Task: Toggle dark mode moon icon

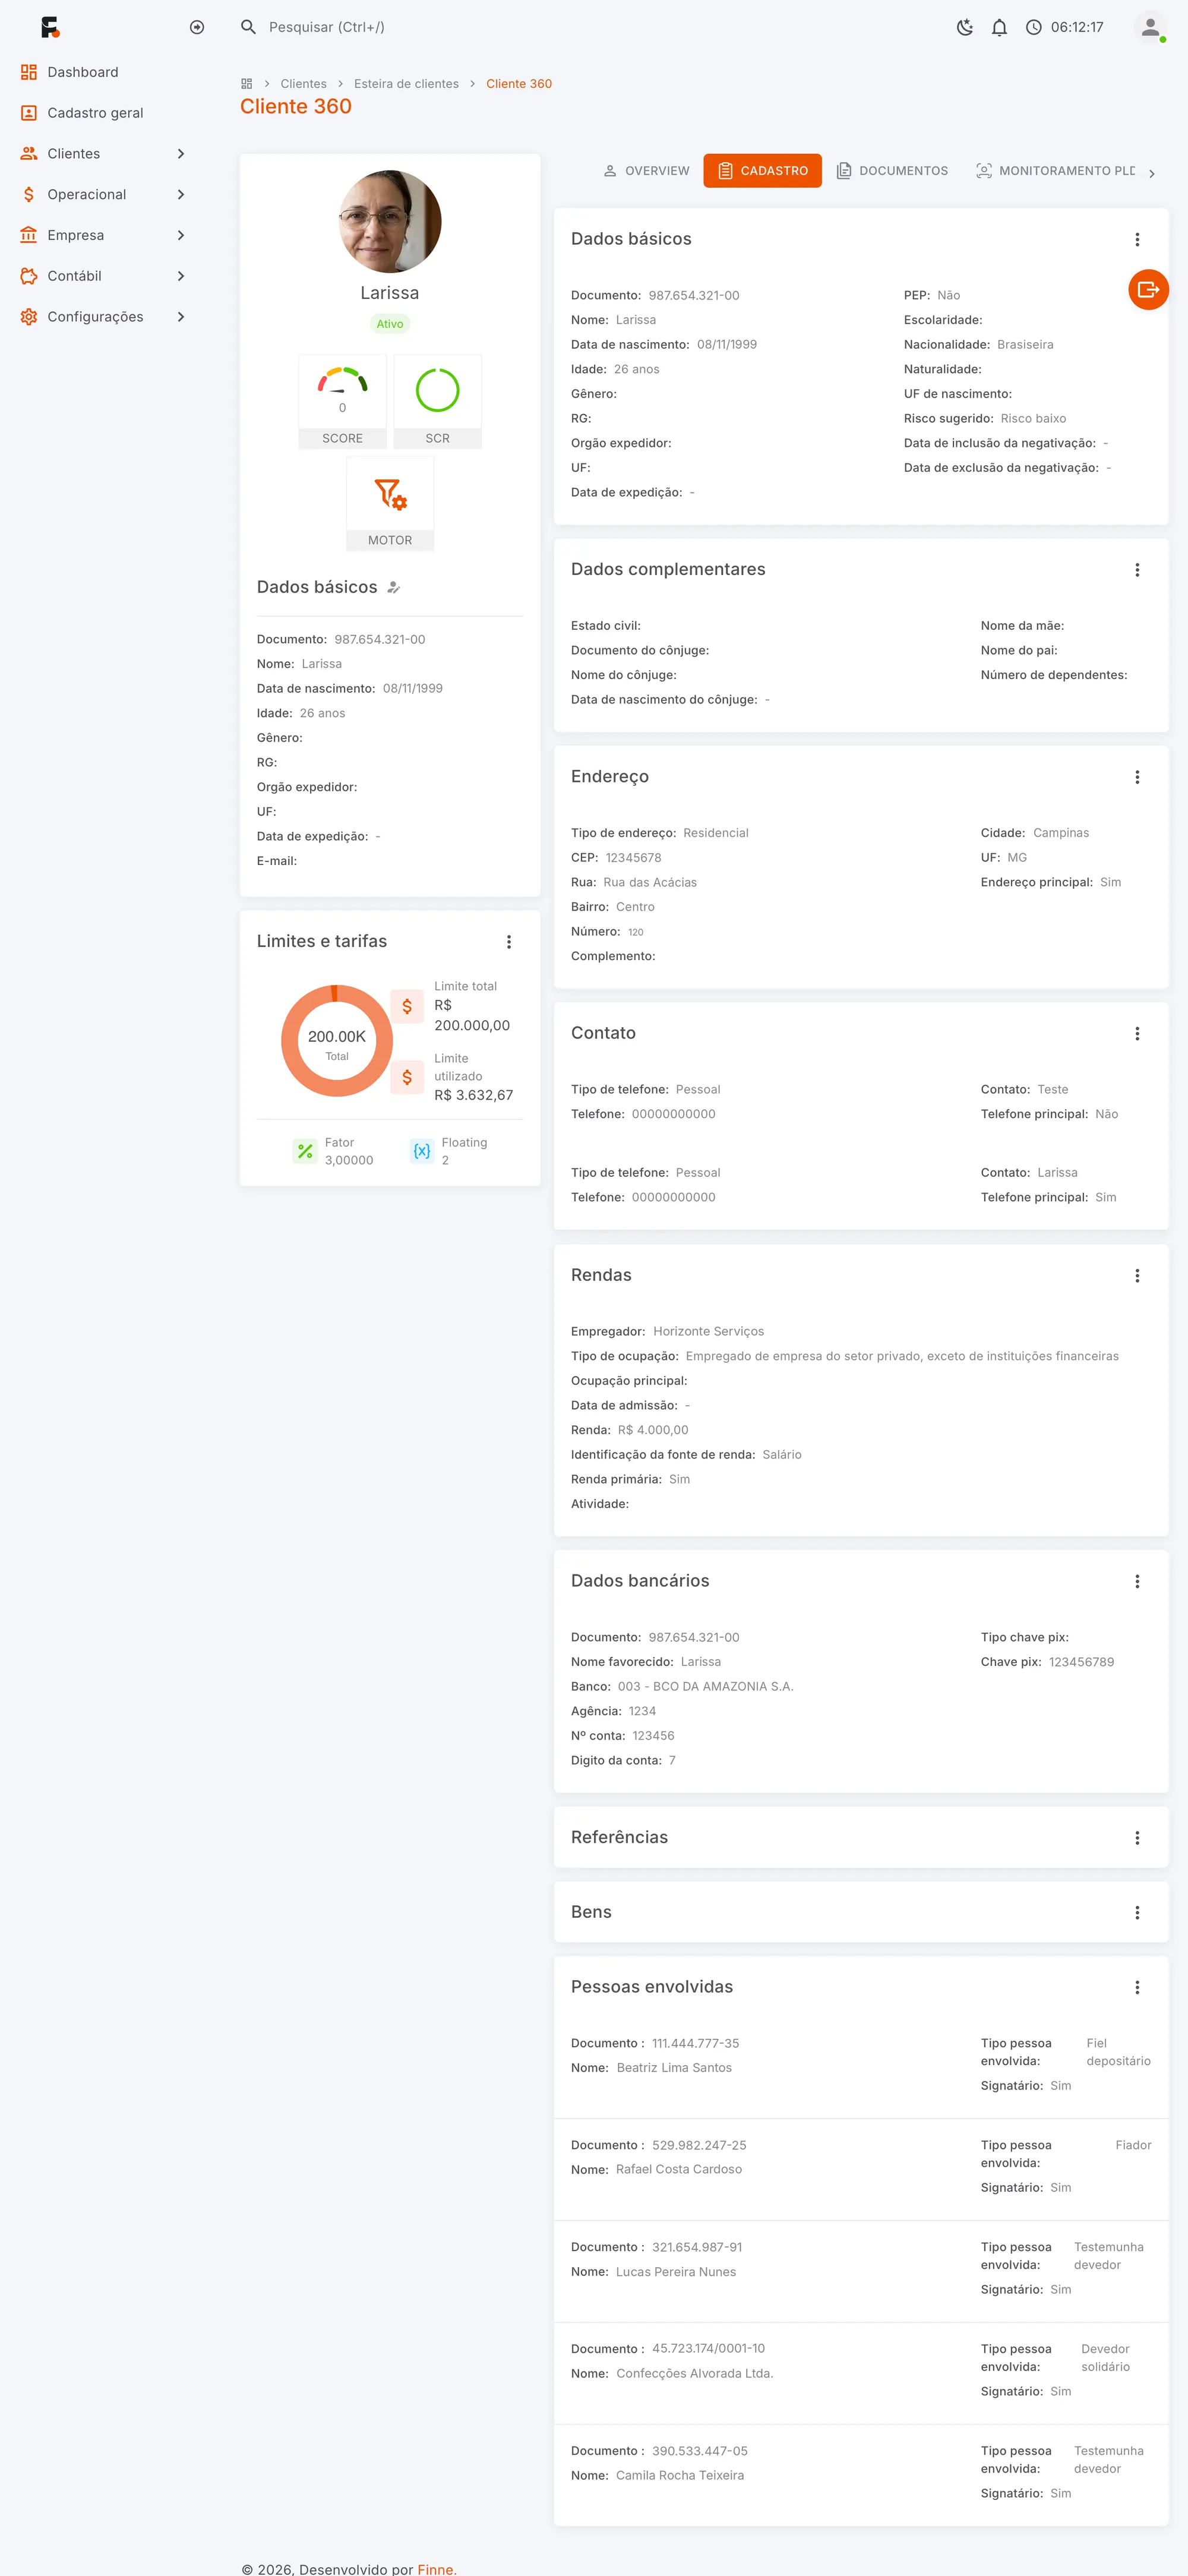Action: click(x=965, y=27)
